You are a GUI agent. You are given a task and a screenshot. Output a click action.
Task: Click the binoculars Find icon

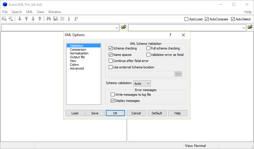49,19
